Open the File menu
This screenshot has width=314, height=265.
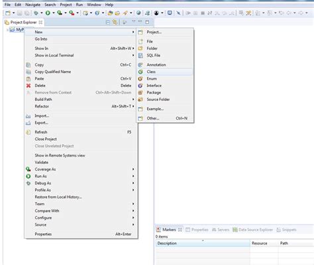coord(7,5)
